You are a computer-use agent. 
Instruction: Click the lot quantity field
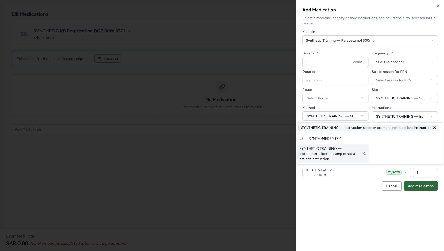(425, 172)
